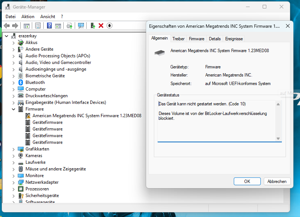Switch to the Ereignisse tab
The height and width of the screenshot is (217, 300).
click(234, 39)
